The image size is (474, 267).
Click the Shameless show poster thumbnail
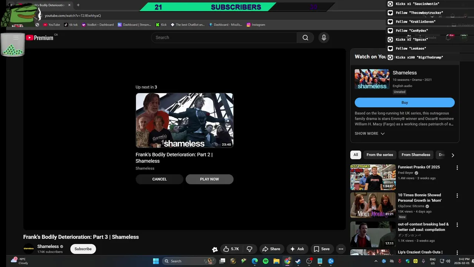point(372,79)
